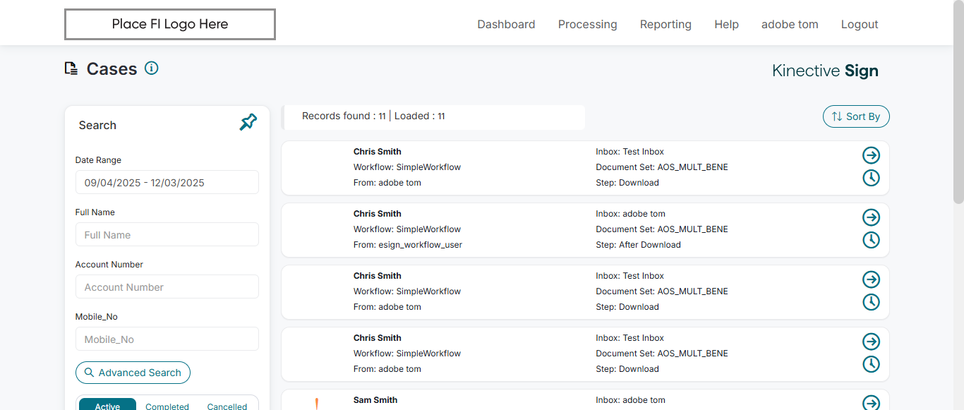Open fourth Chris Smith case arrow icon

[872, 342]
